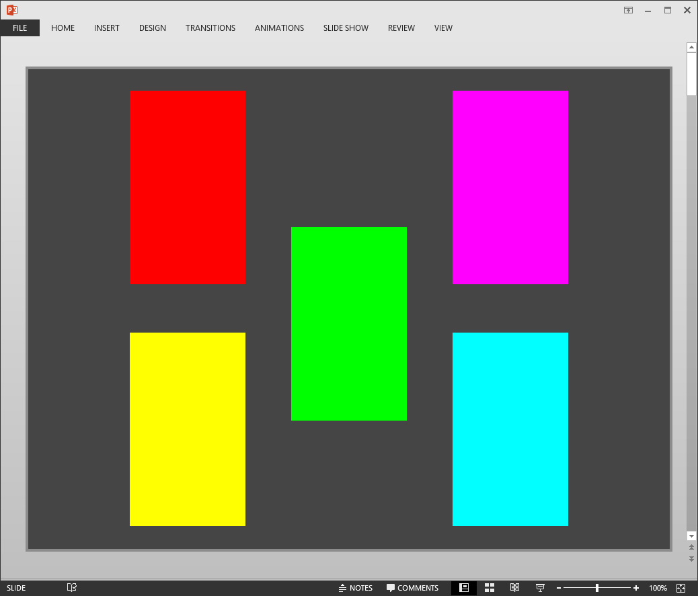
Task: Open the COMMENTS pane
Action: click(412, 588)
